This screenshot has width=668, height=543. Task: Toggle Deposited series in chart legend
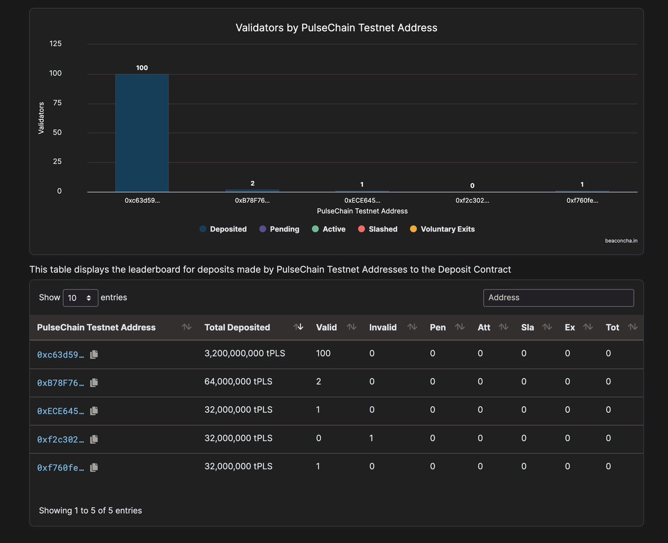tap(223, 229)
